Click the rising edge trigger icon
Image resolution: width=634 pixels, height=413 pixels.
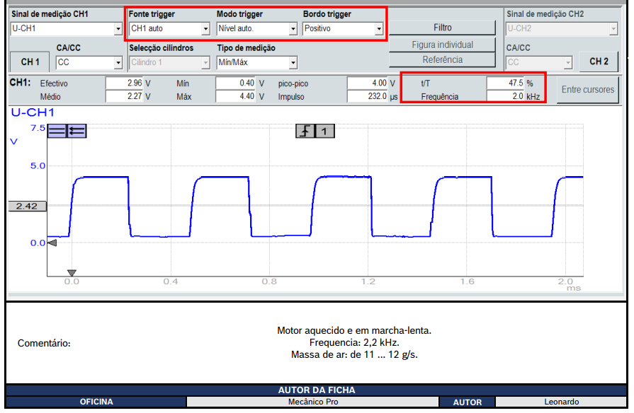305,131
